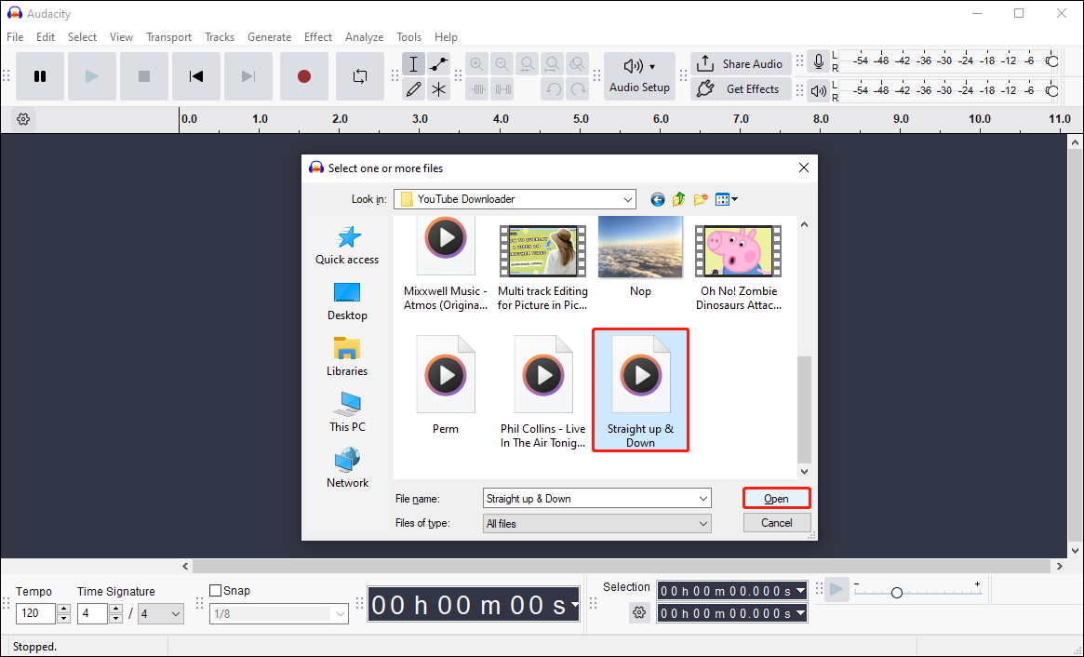Expand the Look in folder dropdown
Viewport: 1084px width, 657px height.
coord(628,199)
